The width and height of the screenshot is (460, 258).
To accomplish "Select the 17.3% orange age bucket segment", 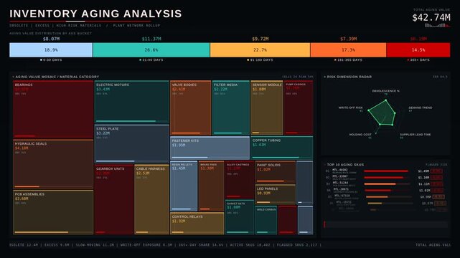I will click(x=348, y=50).
